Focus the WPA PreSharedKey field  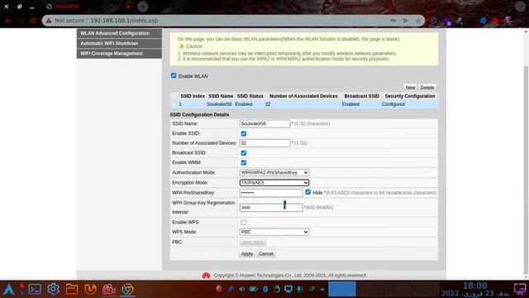[271, 193]
